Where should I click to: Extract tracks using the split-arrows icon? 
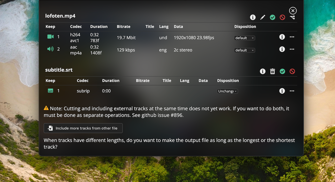292,17
